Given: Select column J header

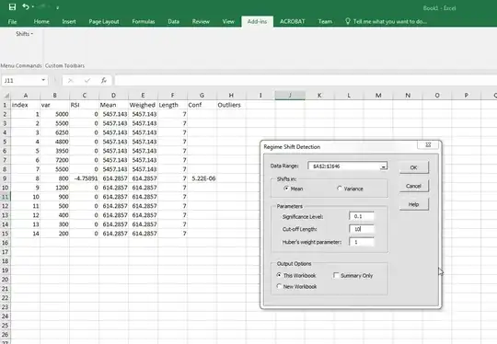Looking at the screenshot, I should [290, 95].
